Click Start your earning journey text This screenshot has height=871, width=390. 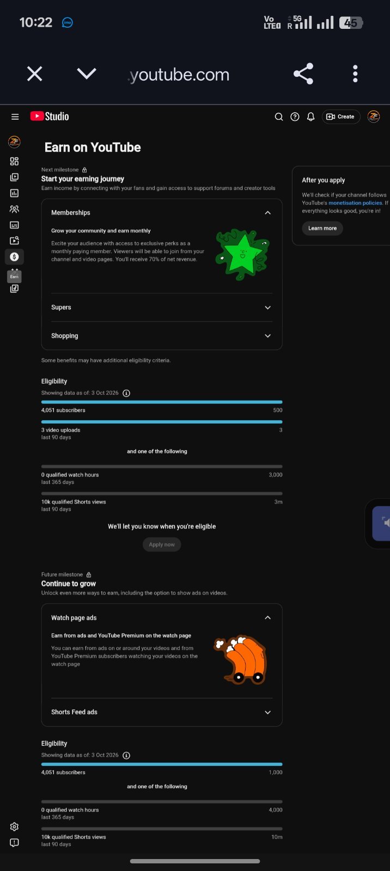click(83, 179)
